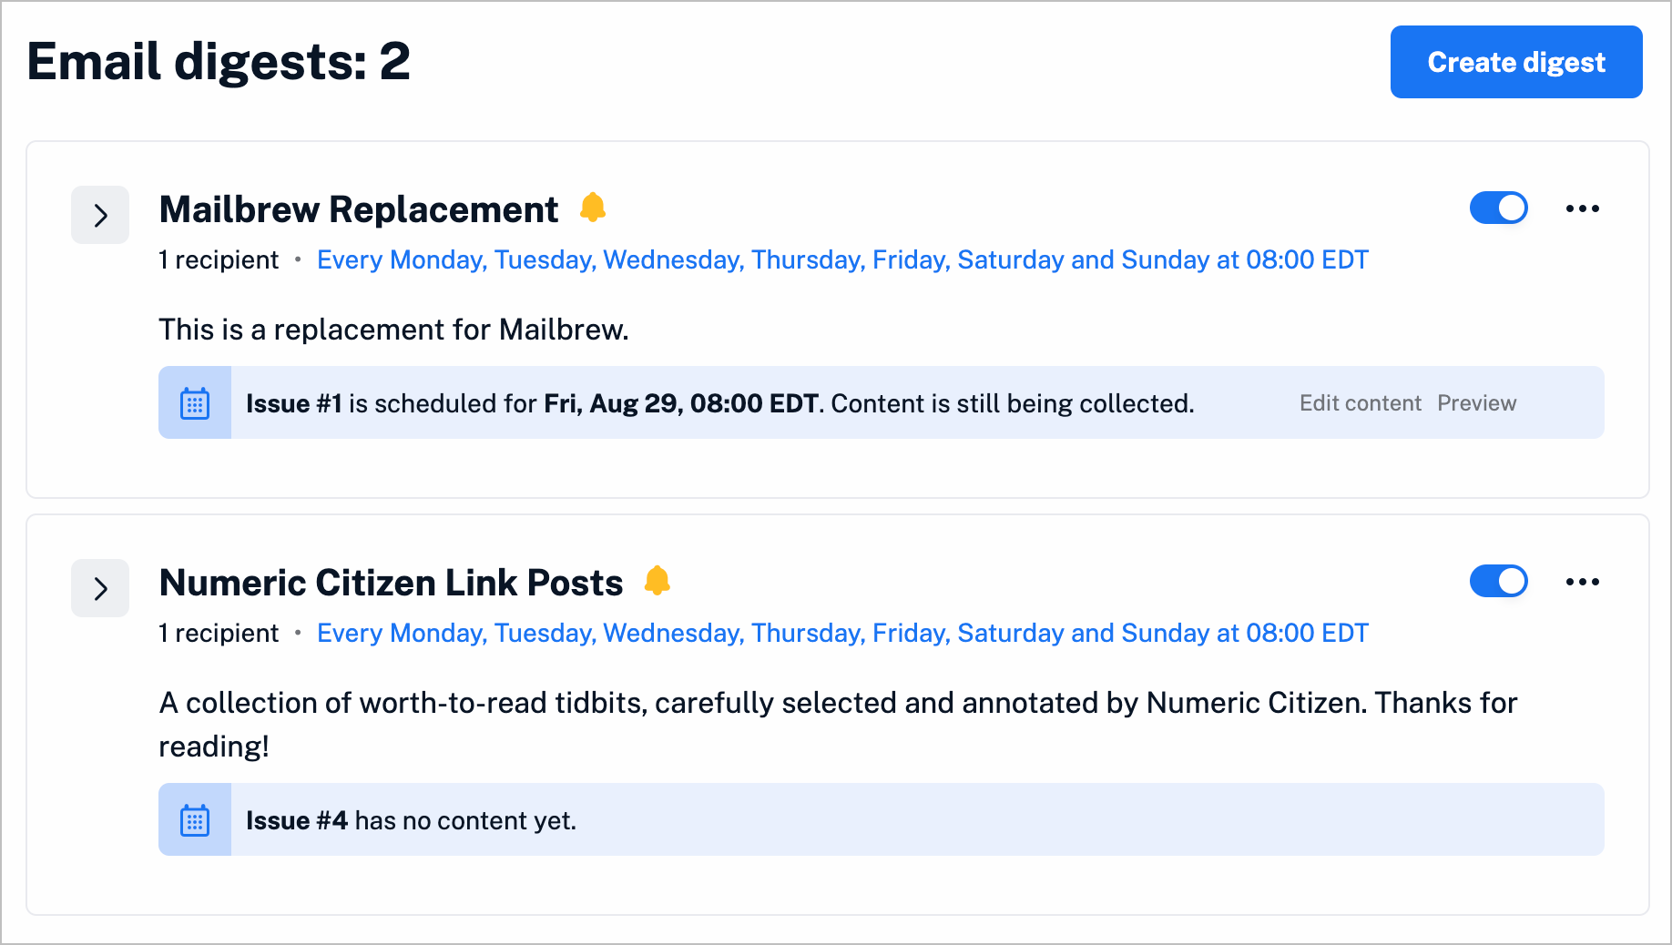Click Preview for Issue #1
The image size is (1672, 945).
1476,402
